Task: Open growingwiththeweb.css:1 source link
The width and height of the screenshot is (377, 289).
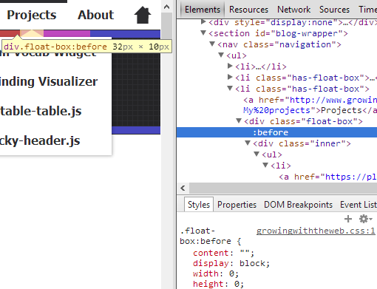Action: (316, 231)
